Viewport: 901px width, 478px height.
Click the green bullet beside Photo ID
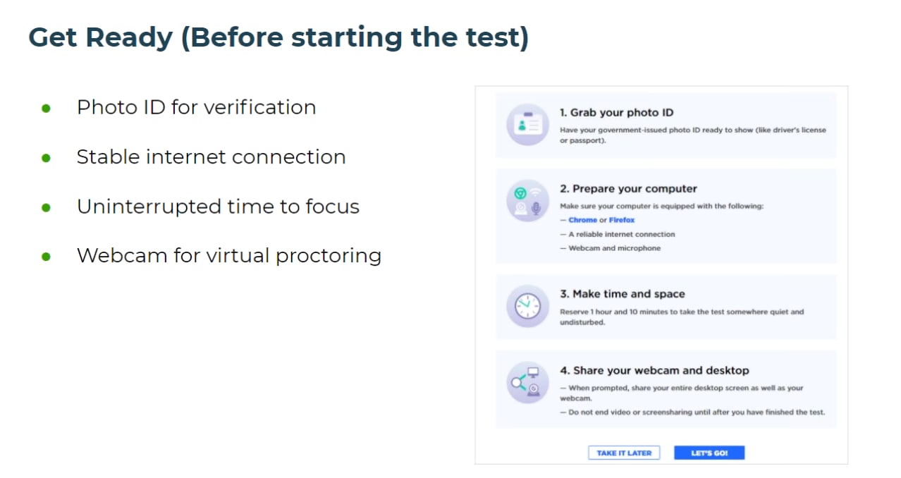click(x=47, y=109)
